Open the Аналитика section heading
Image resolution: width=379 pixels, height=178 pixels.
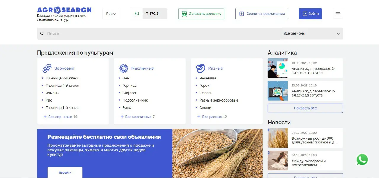(x=282, y=53)
